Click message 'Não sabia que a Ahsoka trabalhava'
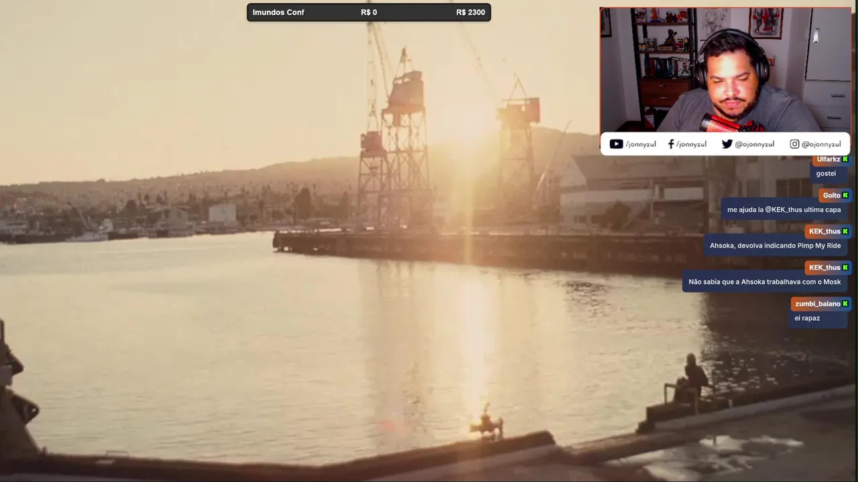The image size is (858, 482). (765, 282)
